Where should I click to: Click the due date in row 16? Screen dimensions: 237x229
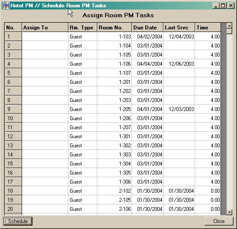pos(147,173)
